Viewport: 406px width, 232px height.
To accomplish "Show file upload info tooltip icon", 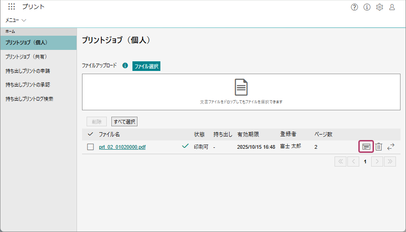I will click(x=125, y=66).
